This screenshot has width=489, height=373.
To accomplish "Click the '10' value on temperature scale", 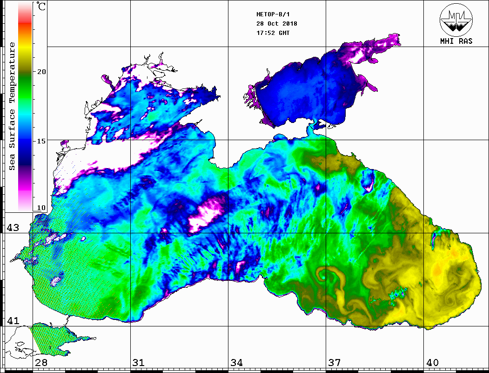I will click(41, 208).
